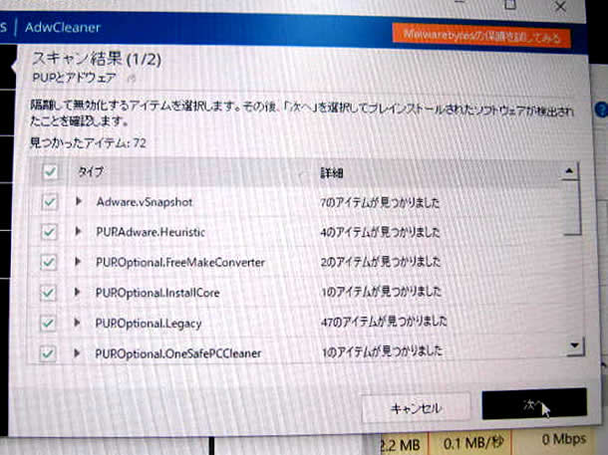Expand the PUP.Optional.OneSafePCCleaner row
Screen dimensions: 608x455
(x=77, y=352)
